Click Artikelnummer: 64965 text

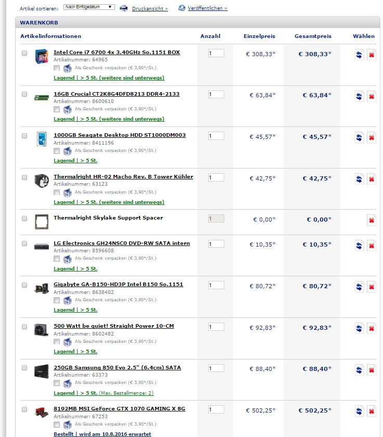[81, 60]
